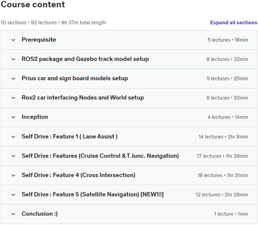The height and width of the screenshot is (225, 258).
Task: Open Self Drive Feature 4 Cross Intersection title
Action: tap(78, 175)
